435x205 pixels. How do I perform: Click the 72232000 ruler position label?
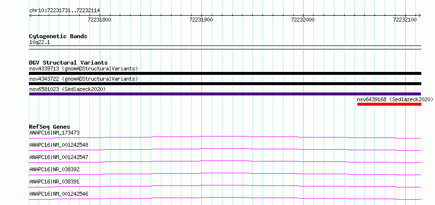tap(303, 20)
